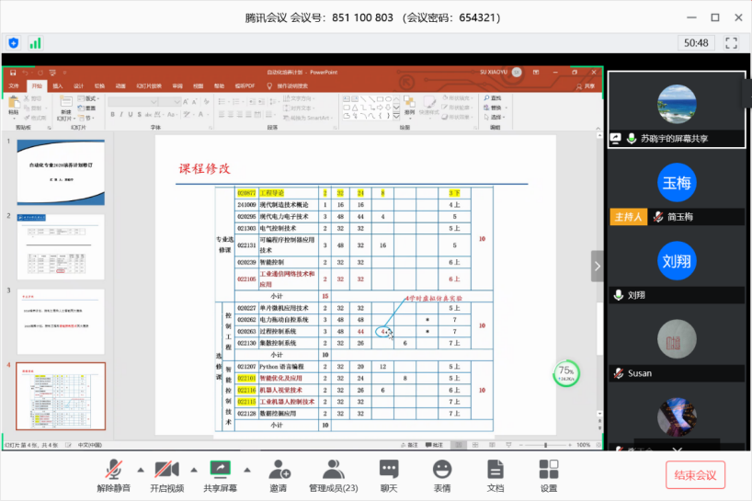Open the invite (邀请) participants icon
The height and width of the screenshot is (501, 752).
(277, 469)
